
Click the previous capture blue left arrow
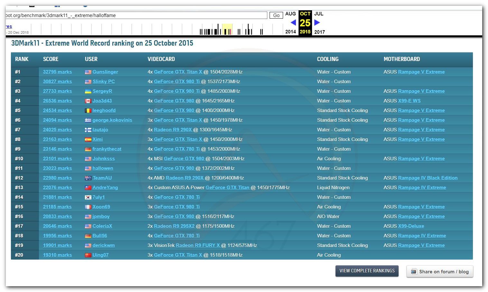point(293,22)
